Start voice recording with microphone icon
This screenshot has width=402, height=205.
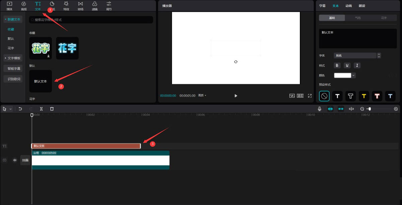(320, 109)
